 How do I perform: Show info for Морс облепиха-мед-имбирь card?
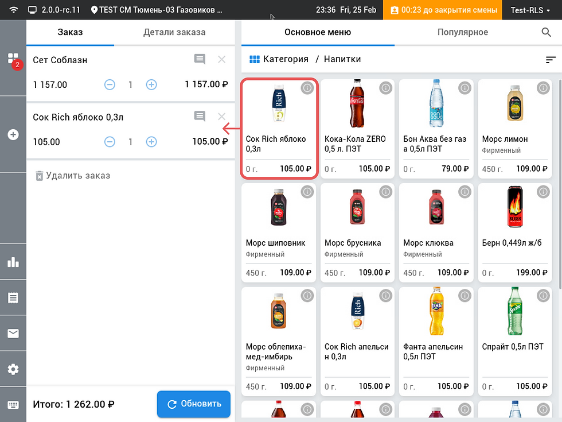(x=307, y=296)
